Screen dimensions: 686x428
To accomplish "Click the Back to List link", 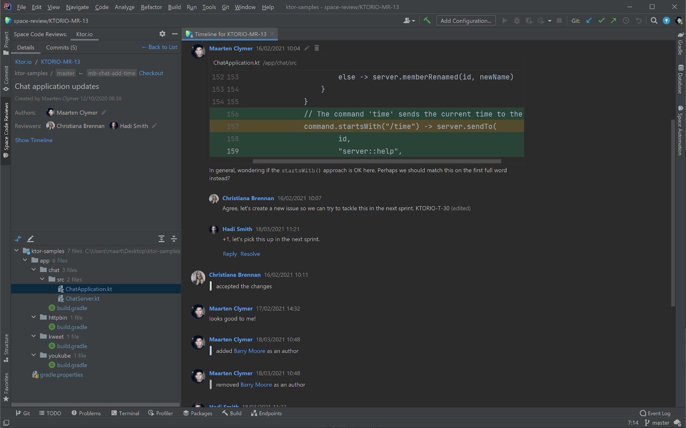I will point(159,47).
